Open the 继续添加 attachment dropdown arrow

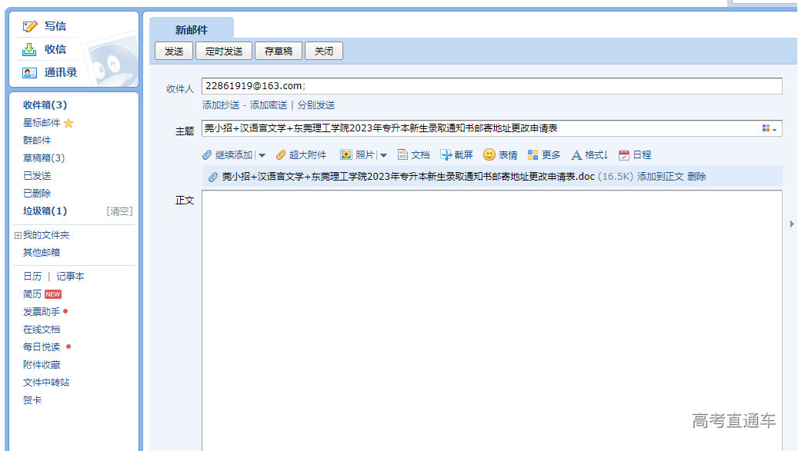tap(261, 154)
